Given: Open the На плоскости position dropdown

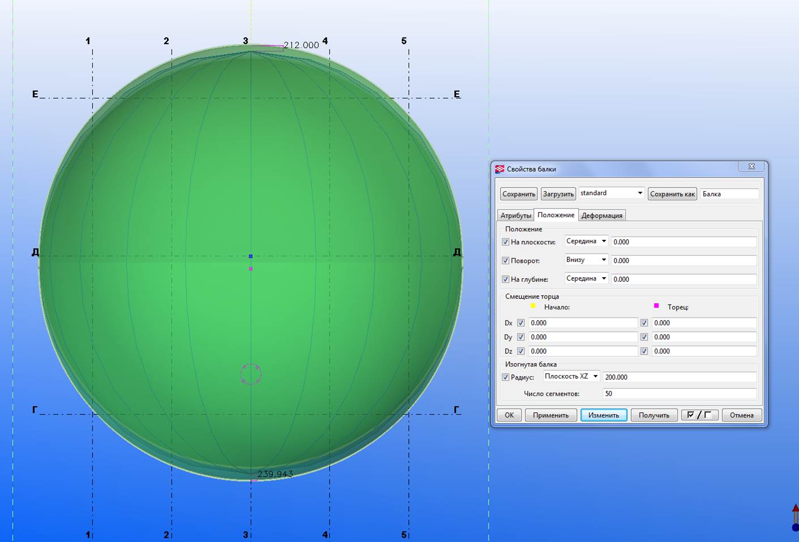Looking at the screenshot, I should (x=586, y=242).
